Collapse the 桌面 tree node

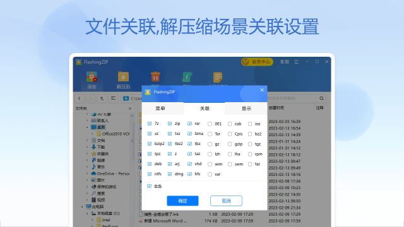pyautogui.click(x=87, y=127)
